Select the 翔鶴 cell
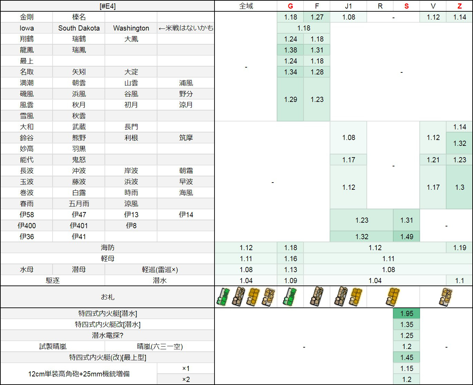The image size is (473, 385). (x=27, y=39)
